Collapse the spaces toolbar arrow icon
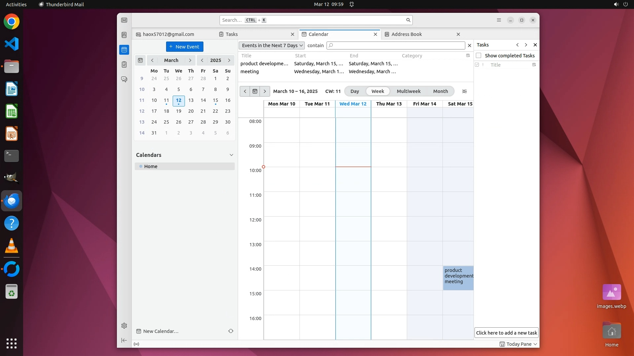 click(124, 340)
